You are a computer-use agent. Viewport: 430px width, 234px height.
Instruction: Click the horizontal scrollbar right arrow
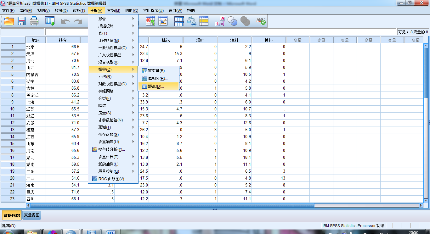click(421, 205)
